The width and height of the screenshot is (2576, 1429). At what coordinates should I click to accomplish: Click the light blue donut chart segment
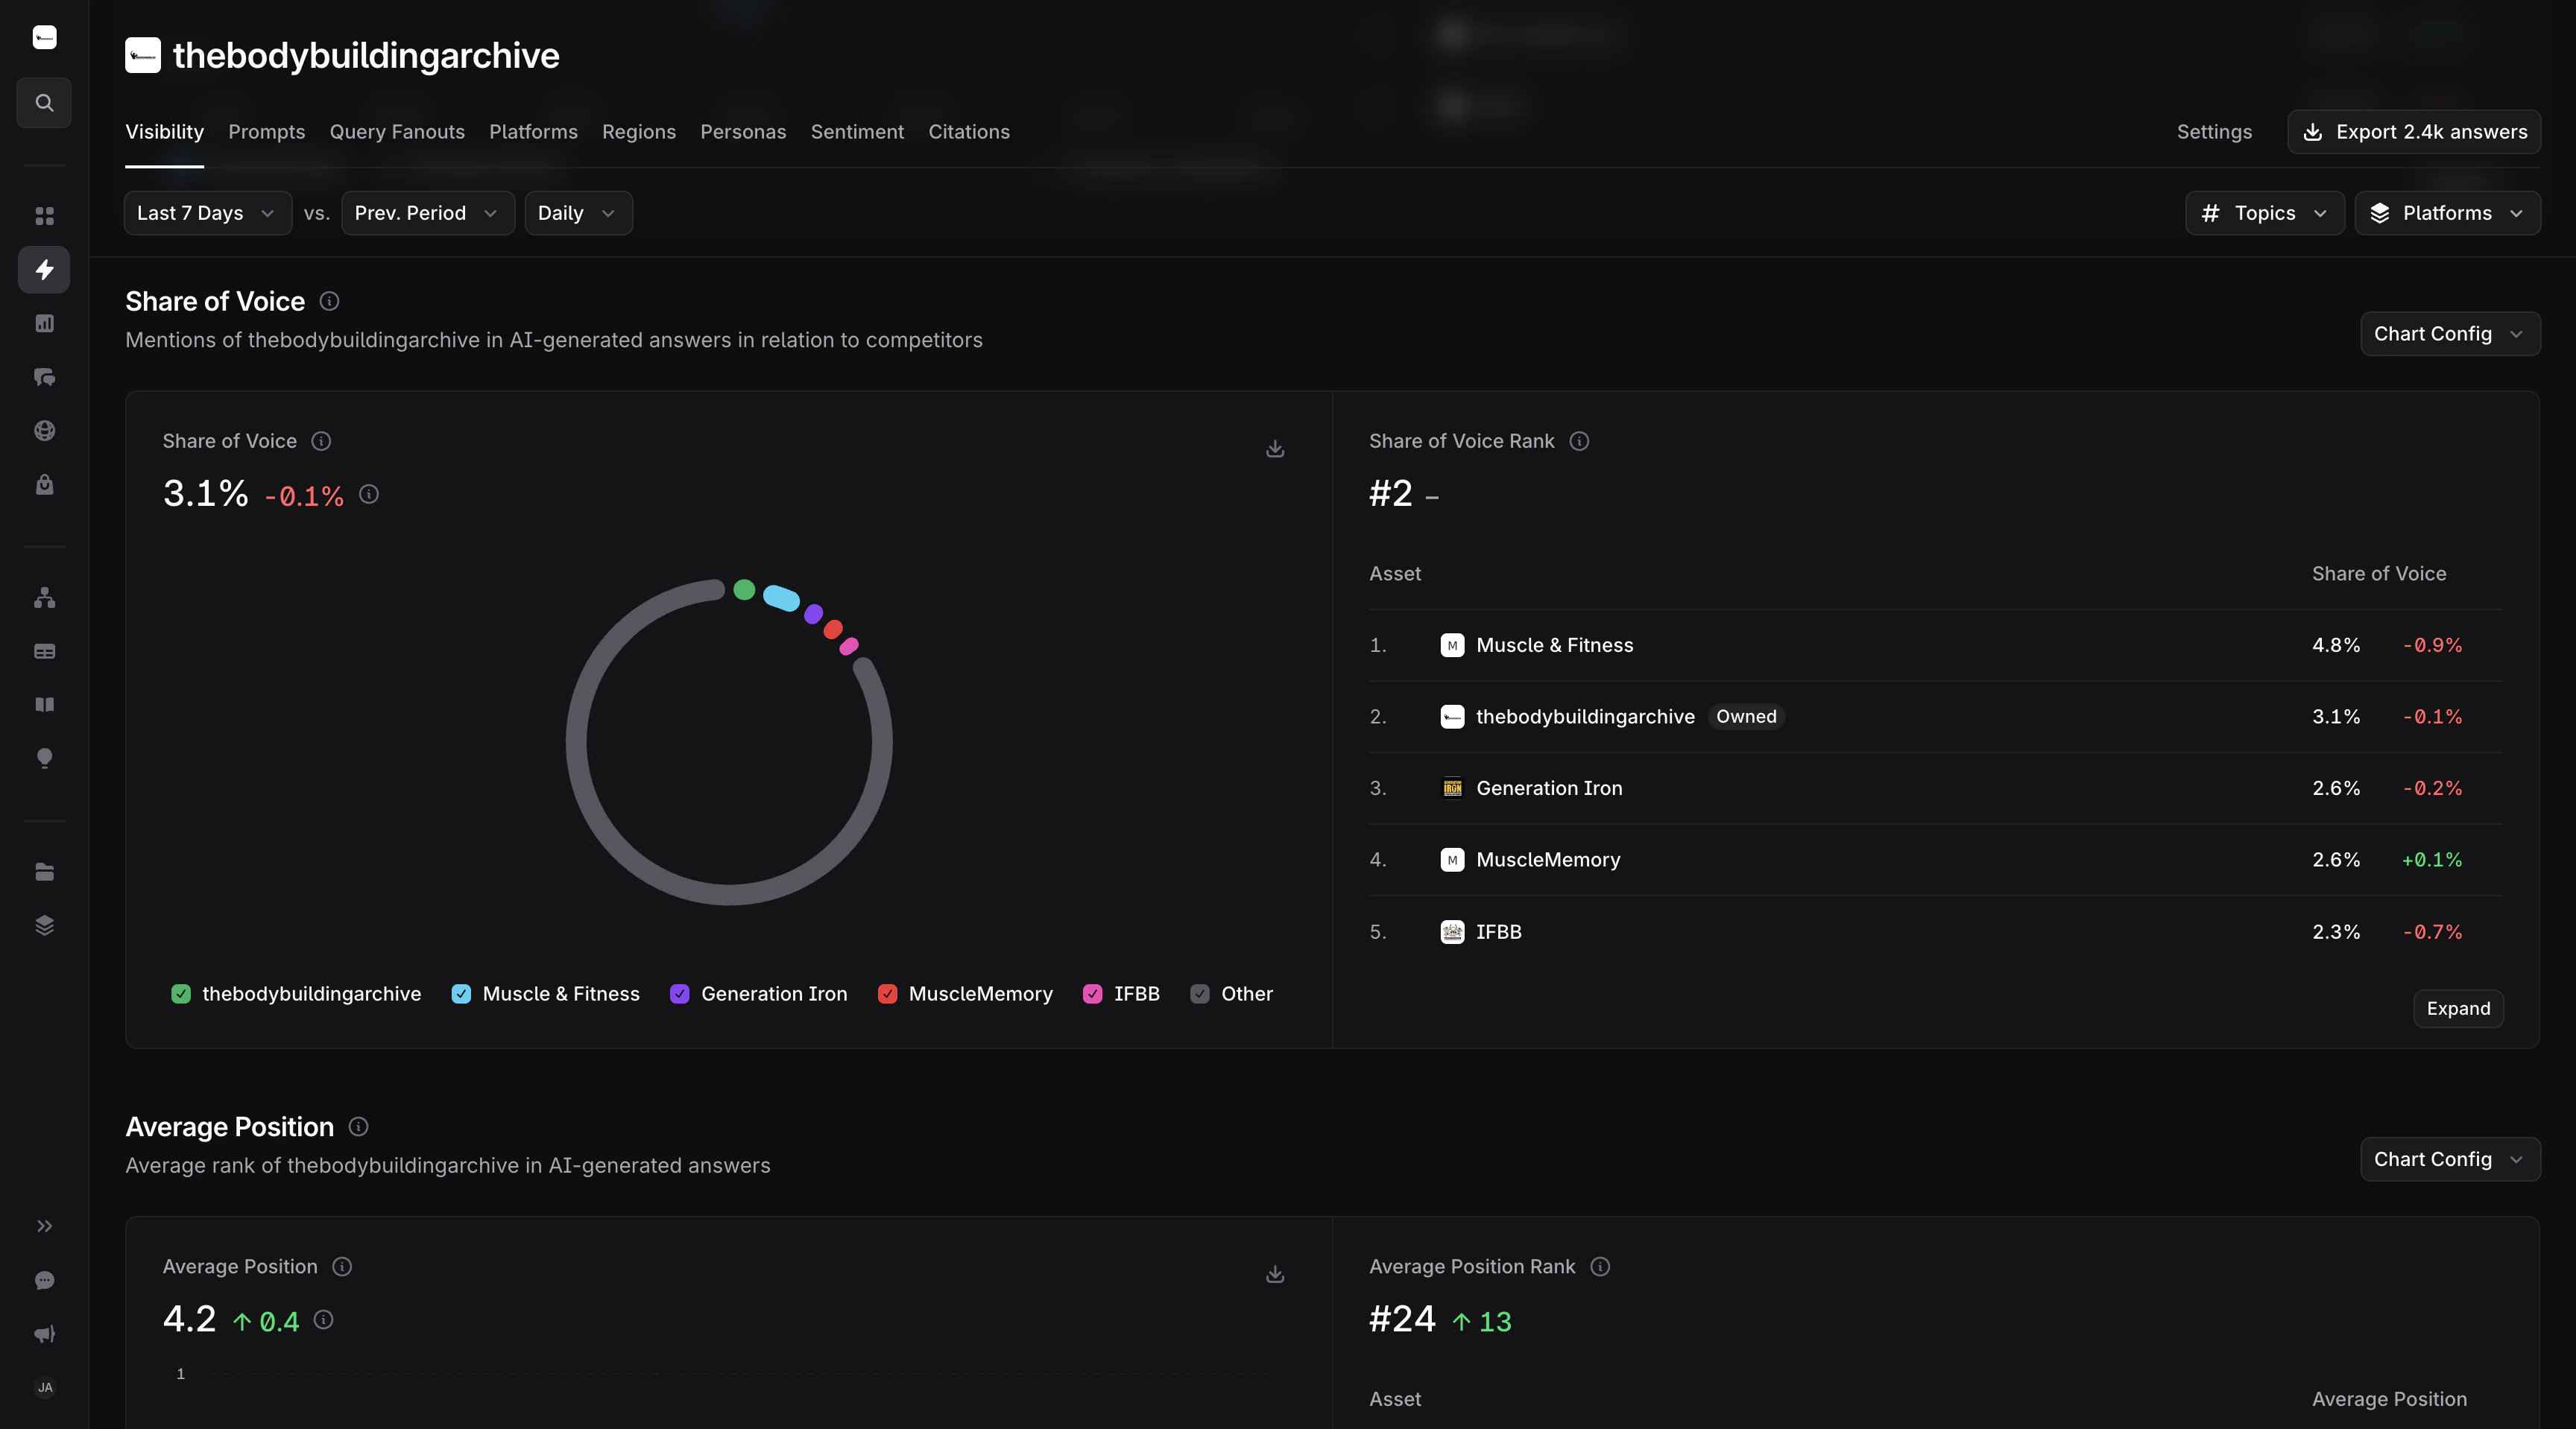point(781,598)
